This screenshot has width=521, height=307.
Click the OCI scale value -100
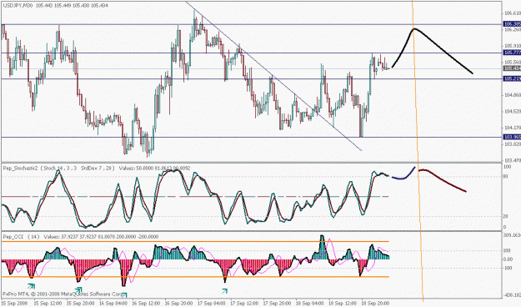click(x=508, y=268)
